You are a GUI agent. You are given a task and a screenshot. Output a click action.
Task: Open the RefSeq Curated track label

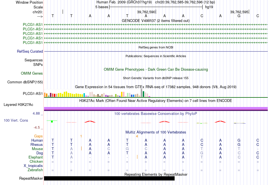point(30,51)
